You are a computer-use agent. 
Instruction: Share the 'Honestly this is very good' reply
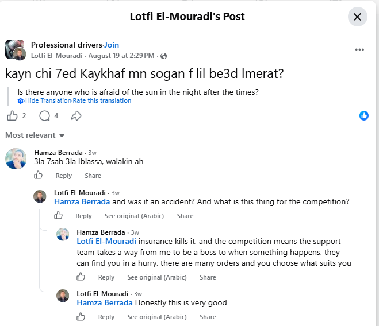pyautogui.click(x=208, y=317)
